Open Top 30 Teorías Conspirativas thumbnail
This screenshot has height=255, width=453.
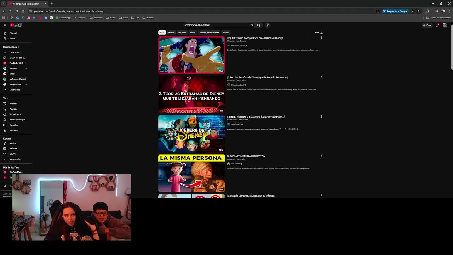pyautogui.click(x=191, y=55)
